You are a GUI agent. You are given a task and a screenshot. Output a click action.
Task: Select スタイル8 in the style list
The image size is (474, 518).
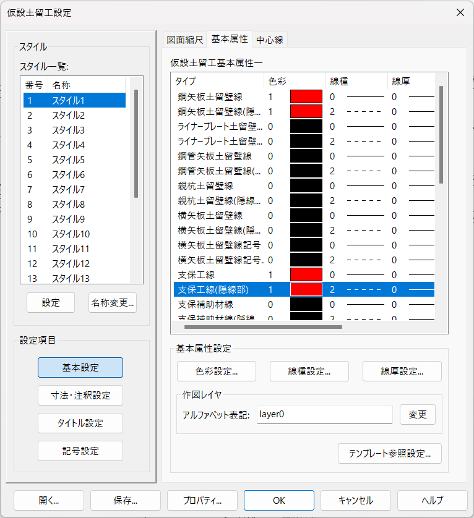point(74,204)
